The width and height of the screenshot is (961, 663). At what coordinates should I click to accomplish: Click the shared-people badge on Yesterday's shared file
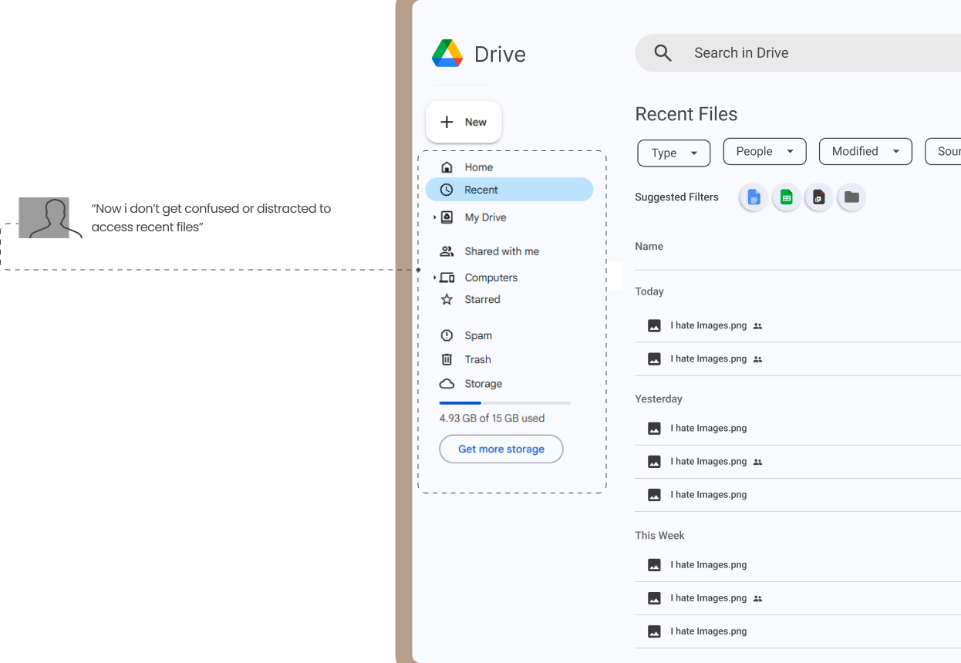pyautogui.click(x=757, y=462)
